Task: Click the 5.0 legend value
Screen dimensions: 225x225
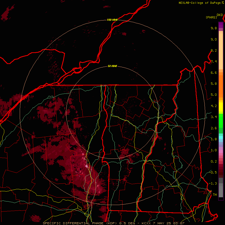Action: tap(214, 95)
